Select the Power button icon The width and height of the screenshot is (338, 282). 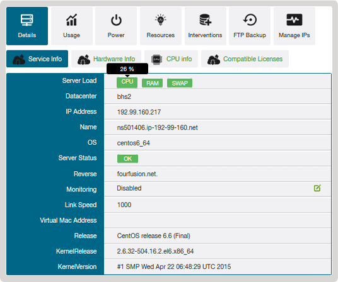point(116,20)
